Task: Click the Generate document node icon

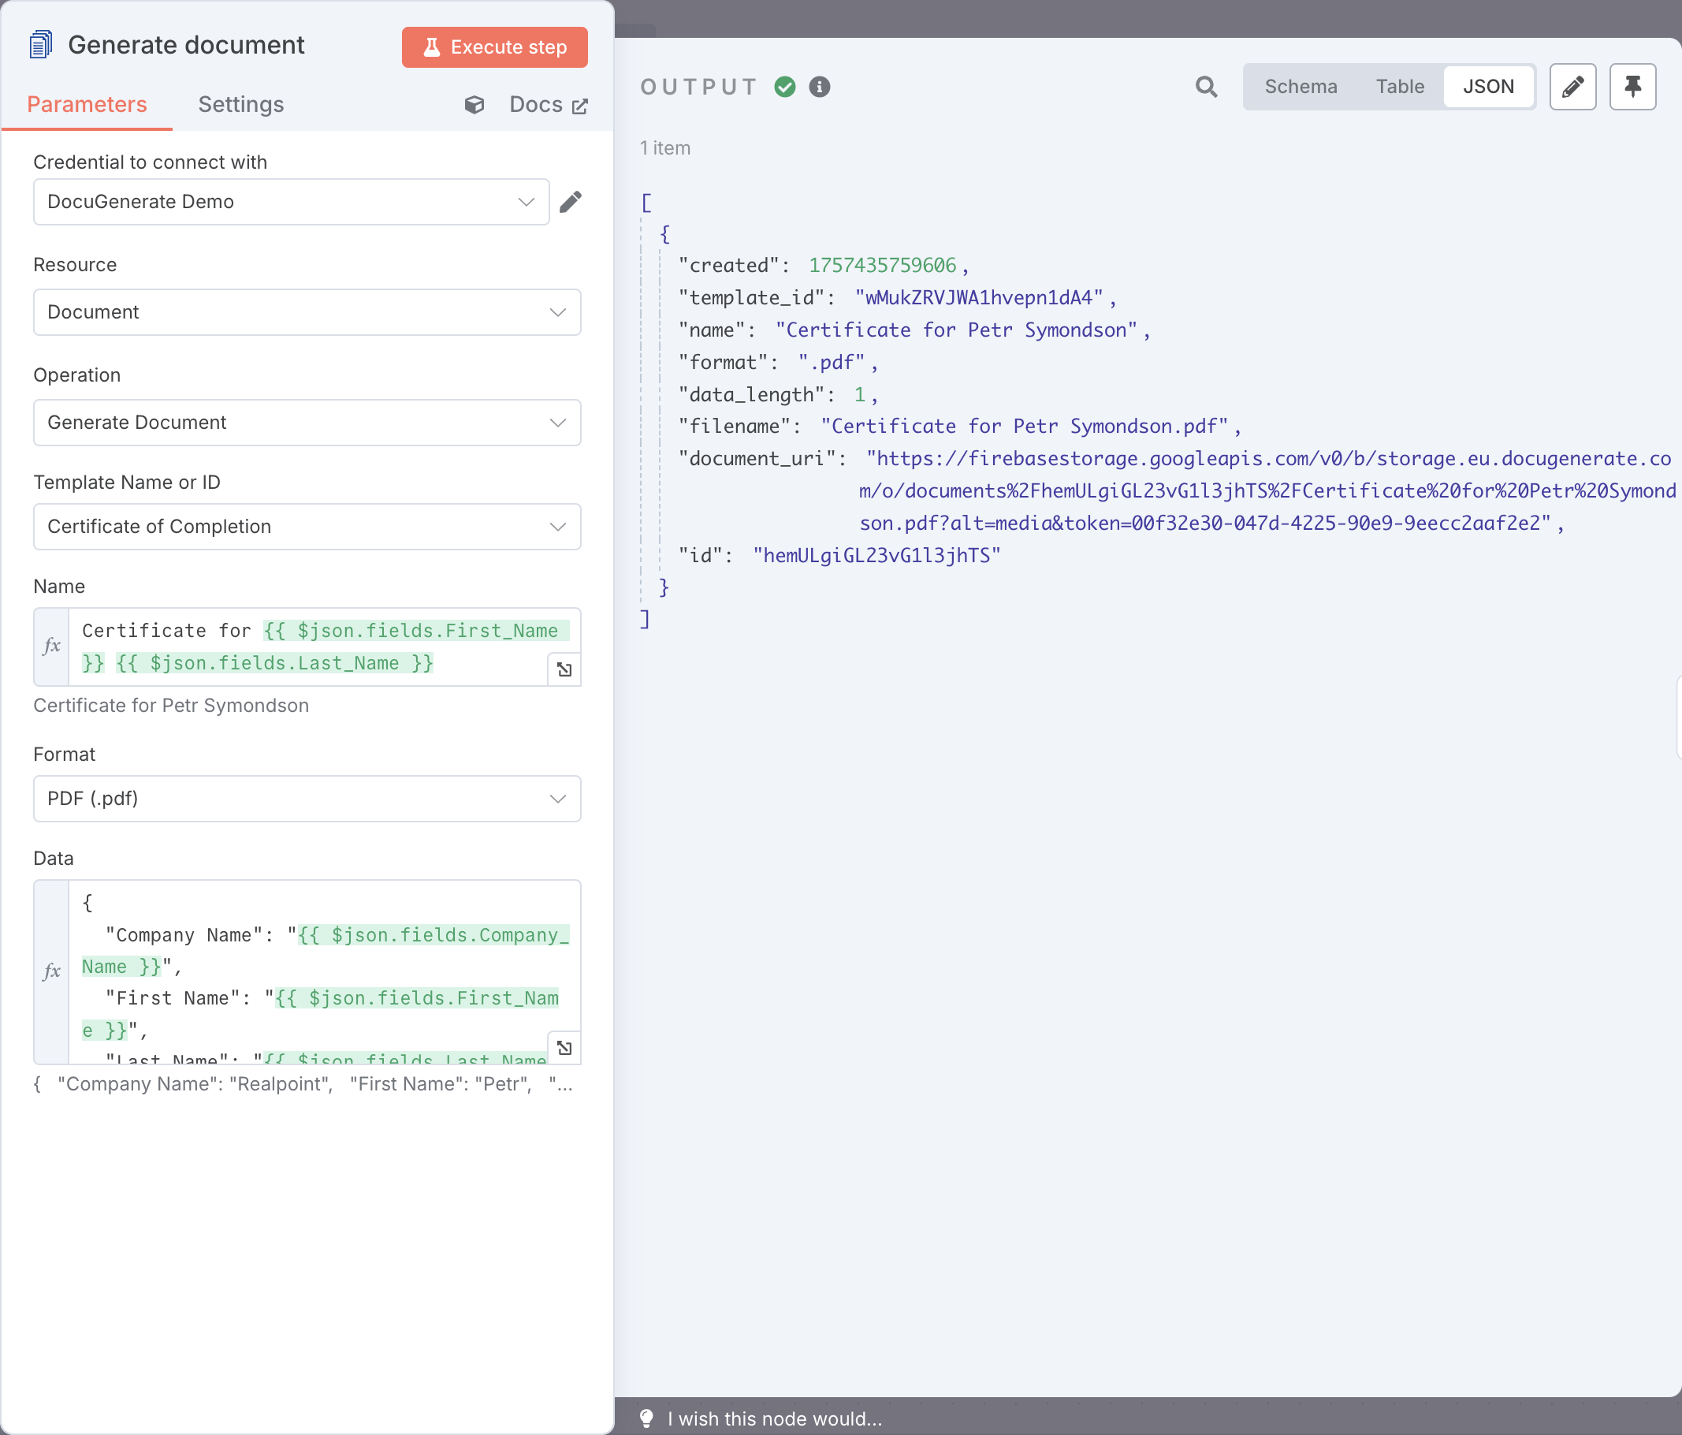Action: [x=40, y=45]
